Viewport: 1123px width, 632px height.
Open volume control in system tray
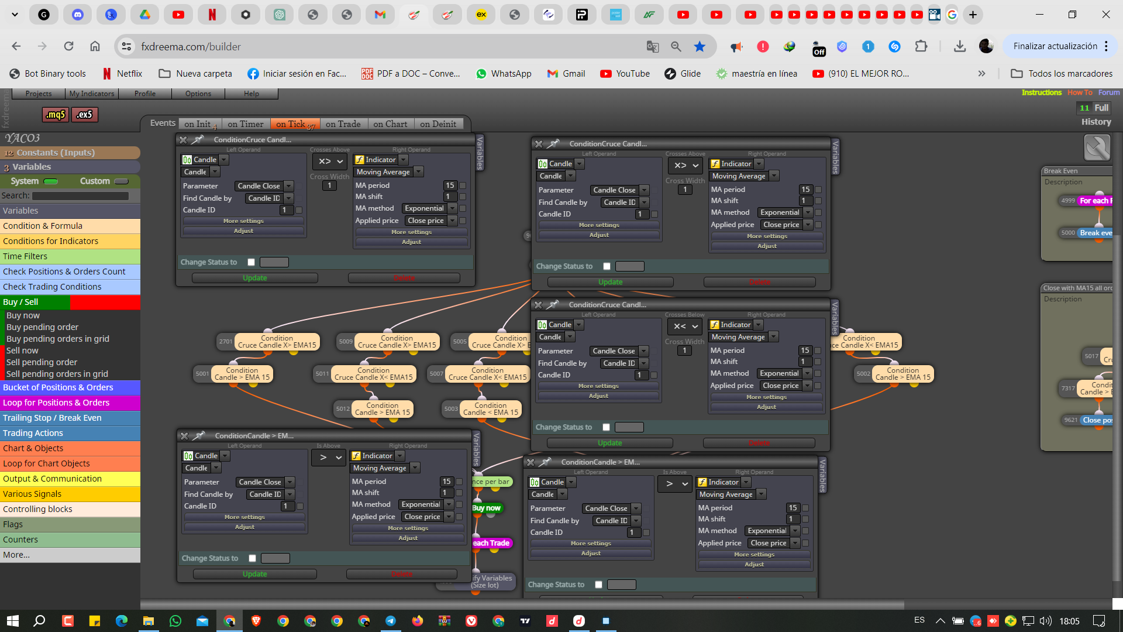pos(1046,621)
